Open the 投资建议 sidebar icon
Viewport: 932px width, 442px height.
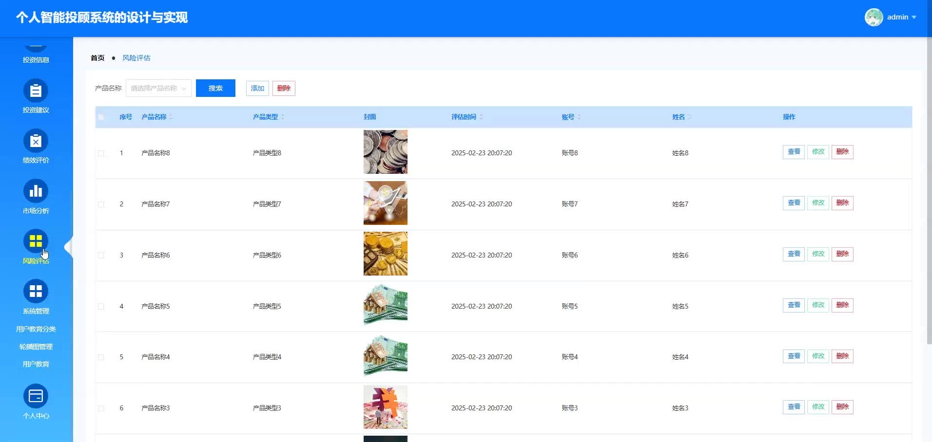[36, 91]
